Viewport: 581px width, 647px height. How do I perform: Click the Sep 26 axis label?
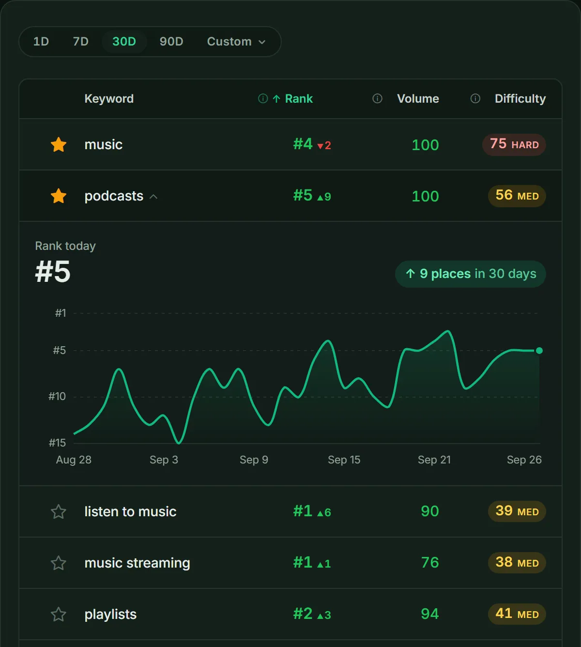click(x=524, y=460)
